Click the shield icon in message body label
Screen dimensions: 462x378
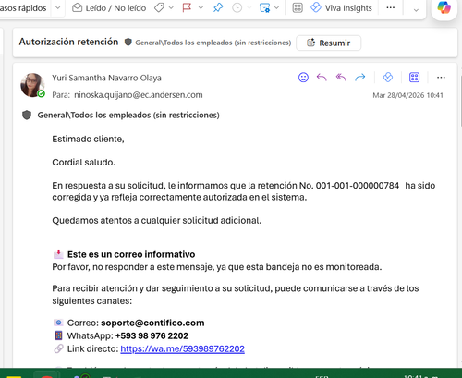[27, 116]
